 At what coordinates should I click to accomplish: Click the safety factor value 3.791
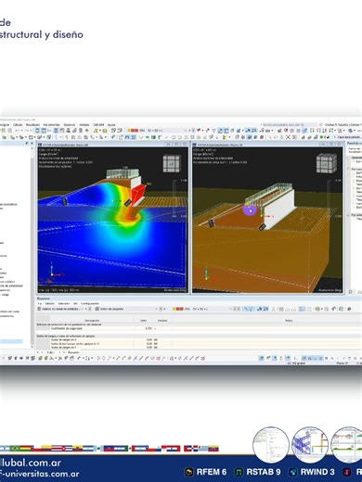click(x=149, y=328)
